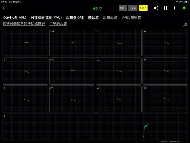
Task: Go back using the left arrow
Action: (3, 8)
